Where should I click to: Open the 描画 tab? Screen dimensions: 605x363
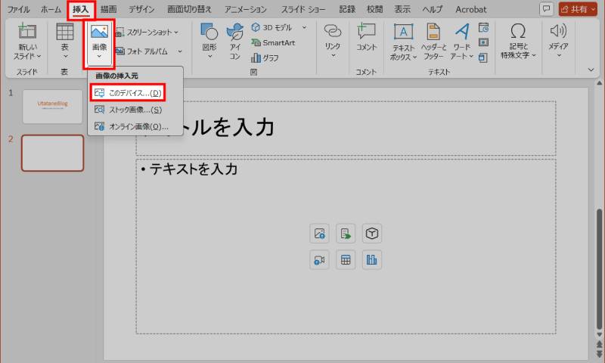[108, 9]
